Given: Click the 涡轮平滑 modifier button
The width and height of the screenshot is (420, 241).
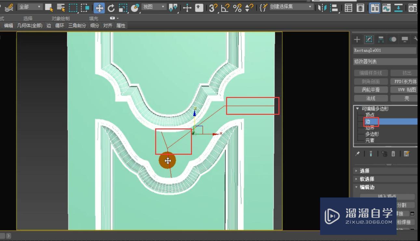Looking at the screenshot, I should coord(371,90).
